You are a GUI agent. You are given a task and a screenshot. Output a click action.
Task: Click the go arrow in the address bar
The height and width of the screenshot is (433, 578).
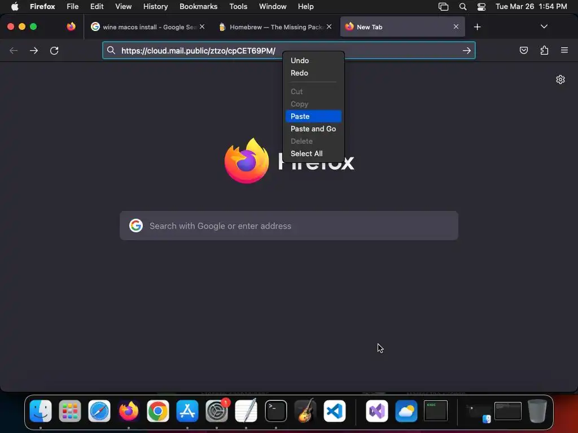[x=467, y=50]
